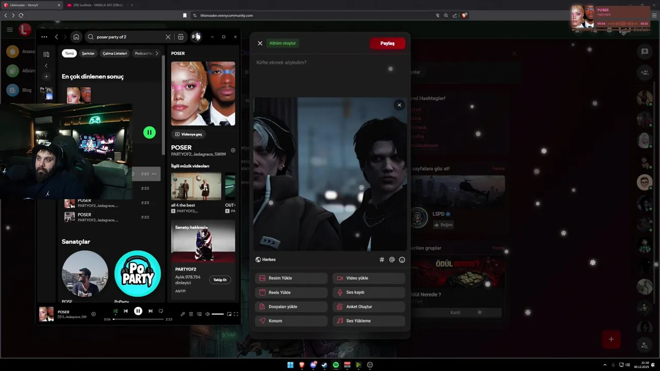
Task: Open Your Library icon in Spotify sidebar
Action: point(46,54)
